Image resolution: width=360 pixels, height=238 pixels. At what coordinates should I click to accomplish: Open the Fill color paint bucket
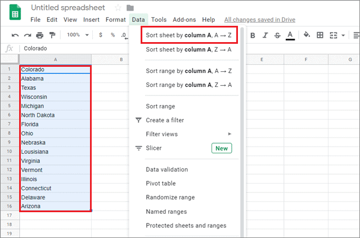click(307, 35)
